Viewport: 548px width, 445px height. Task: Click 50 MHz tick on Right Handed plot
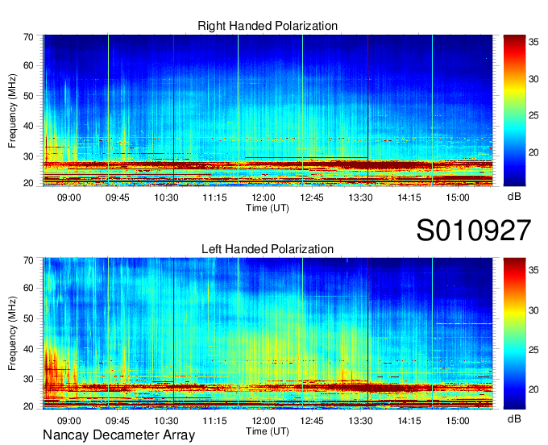point(28,96)
